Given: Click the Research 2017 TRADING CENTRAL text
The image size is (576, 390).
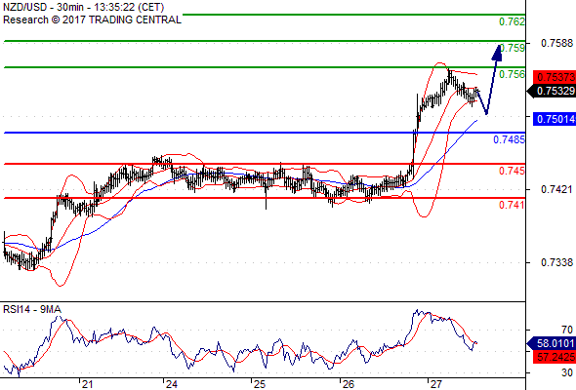Looking at the screenshot, I should click(x=92, y=19).
